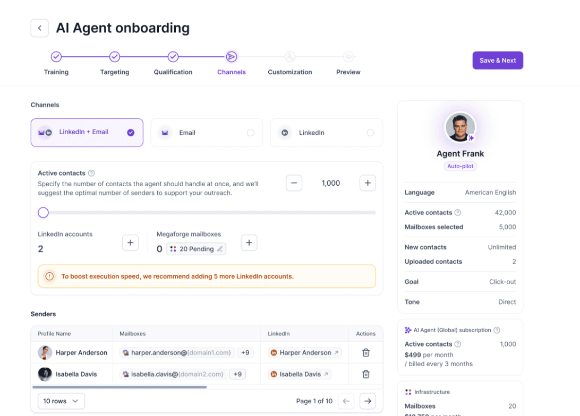This screenshot has width=580, height=416.
Task: Click the active contacts slider handle
Action: pyautogui.click(x=43, y=212)
